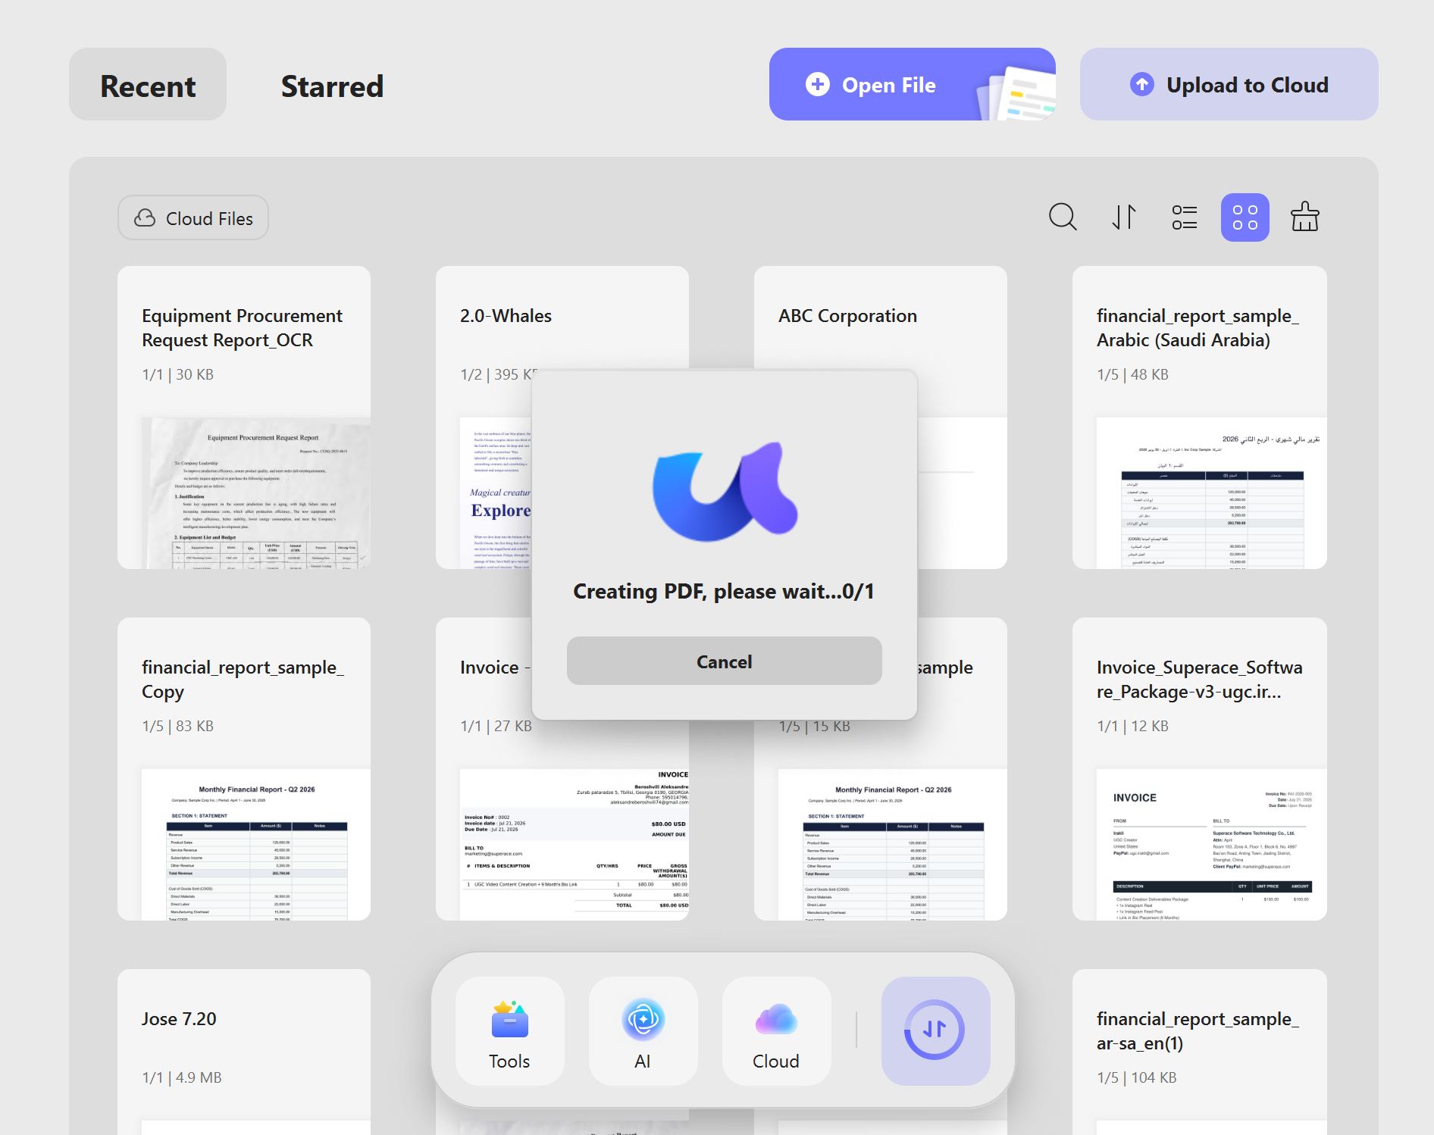Click the 1/1 | 4.9 MB file info
The width and height of the screenshot is (1434, 1135).
click(x=182, y=1077)
